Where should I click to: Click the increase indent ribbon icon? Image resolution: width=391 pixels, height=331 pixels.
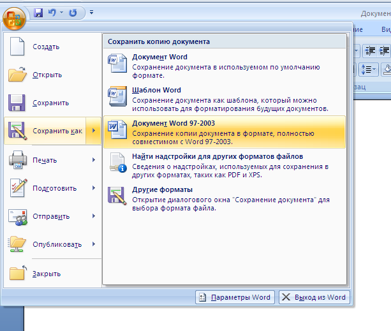[x=384, y=51]
